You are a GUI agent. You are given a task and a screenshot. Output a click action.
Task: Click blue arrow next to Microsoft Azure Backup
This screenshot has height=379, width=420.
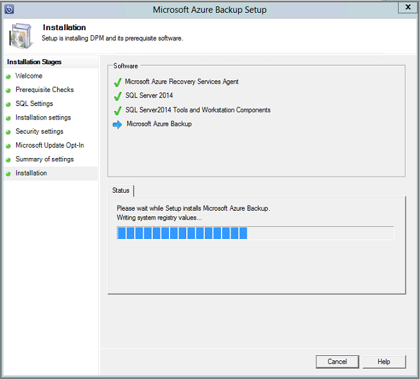point(117,125)
